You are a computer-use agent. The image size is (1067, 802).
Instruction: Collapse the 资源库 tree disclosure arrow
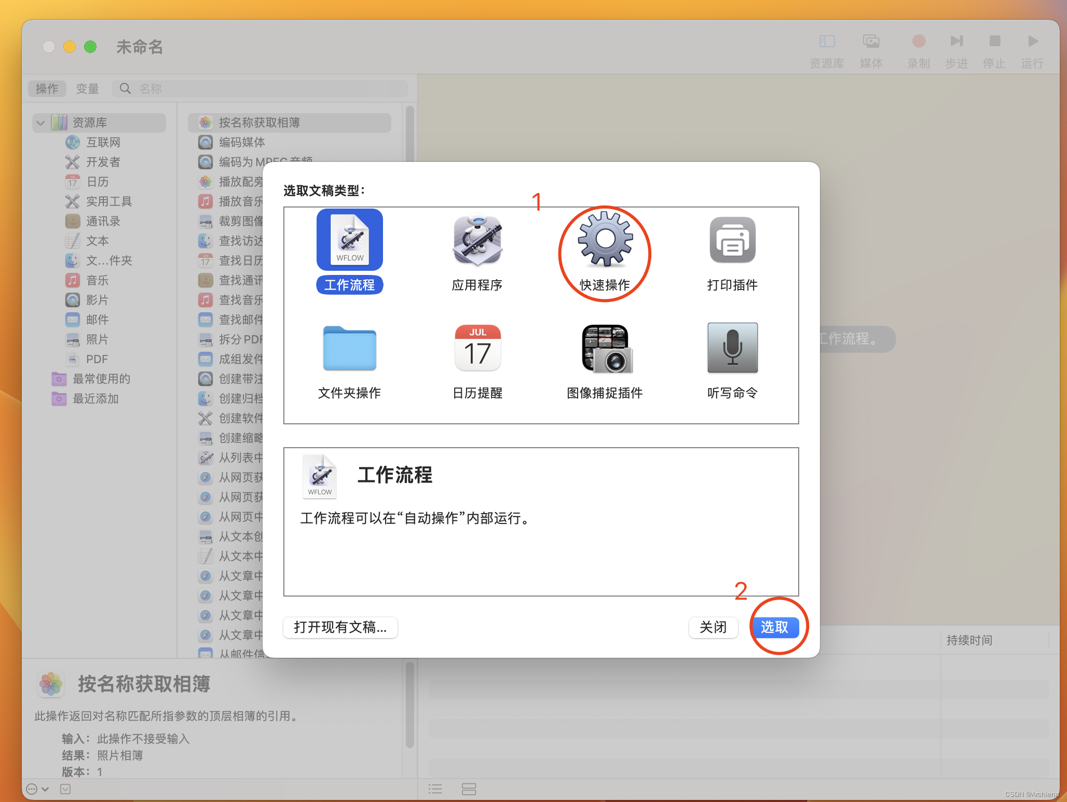pos(40,123)
